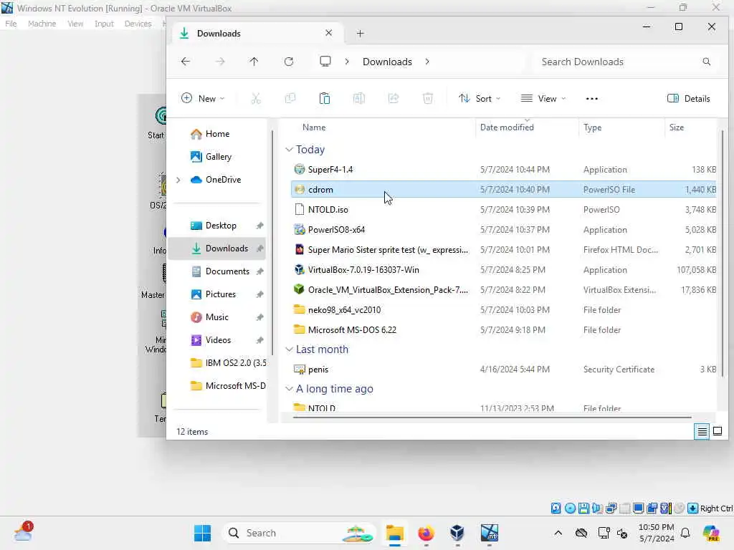Click the Share icon in toolbar
This screenshot has width=734, height=550.
tap(394, 98)
